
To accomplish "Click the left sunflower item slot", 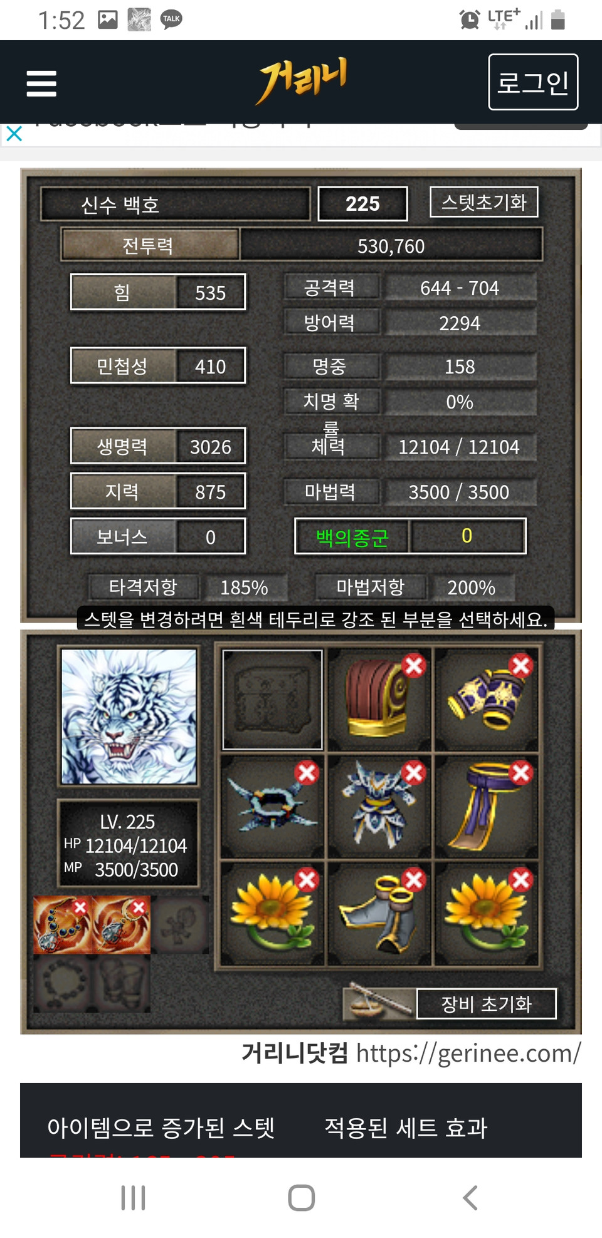I will [x=273, y=914].
